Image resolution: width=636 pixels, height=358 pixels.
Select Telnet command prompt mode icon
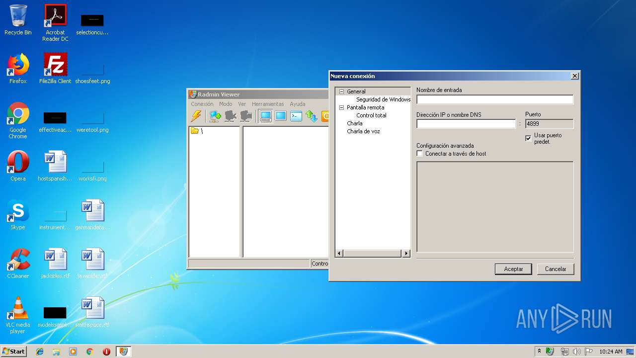click(x=296, y=116)
